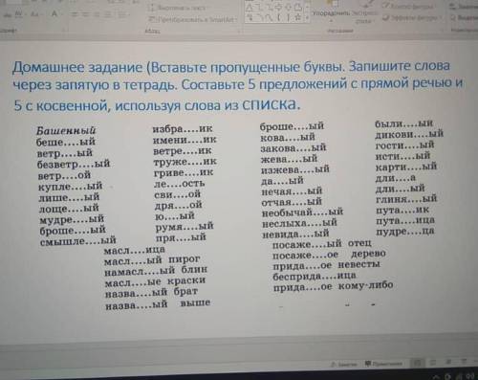Toggle the Заметки notes pane

tap(345, 364)
